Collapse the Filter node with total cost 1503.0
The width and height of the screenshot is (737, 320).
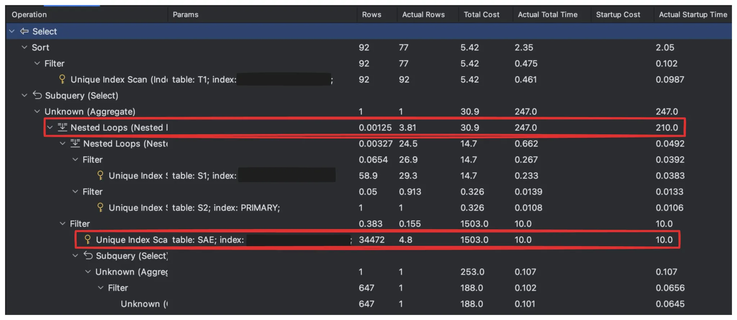pos(63,223)
